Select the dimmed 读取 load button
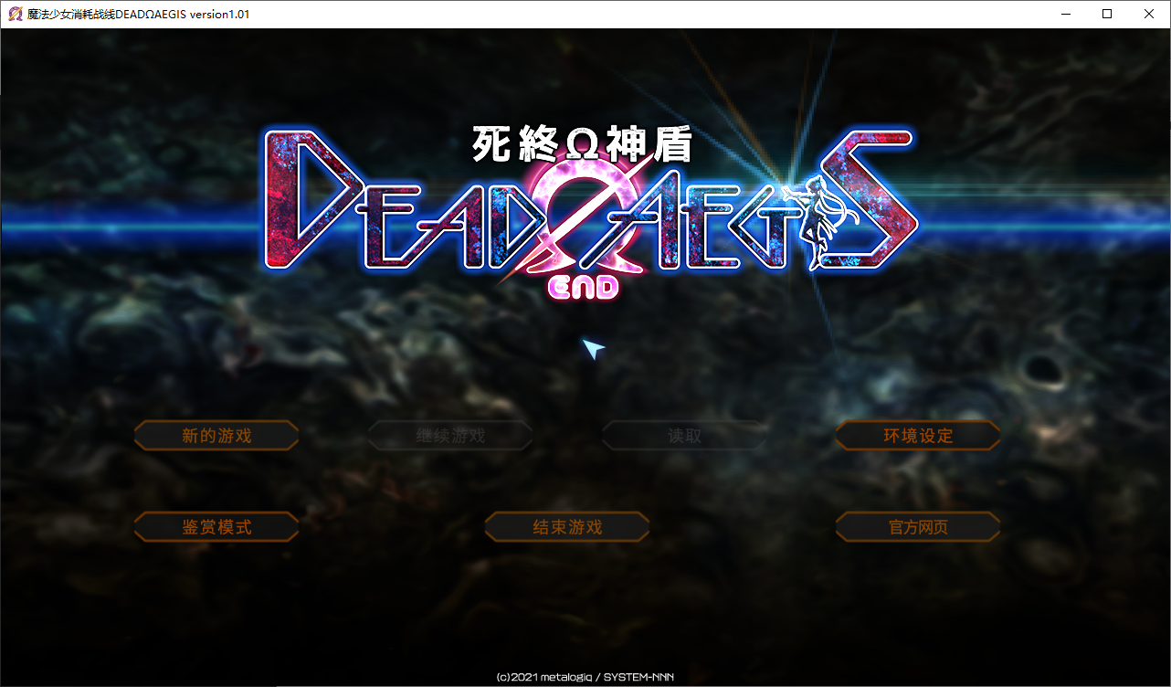The image size is (1171, 687). 684,436
